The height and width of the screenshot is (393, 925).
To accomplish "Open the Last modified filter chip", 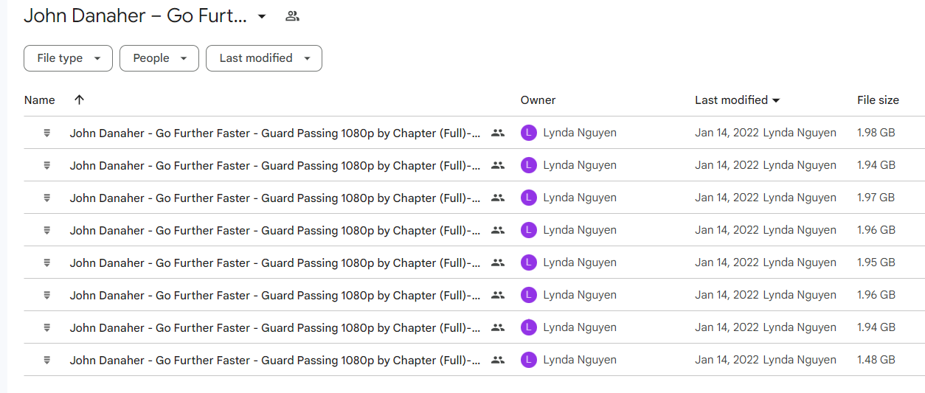I will click(264, 58).
